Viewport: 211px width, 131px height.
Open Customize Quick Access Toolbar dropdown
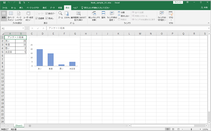[29, 2]
